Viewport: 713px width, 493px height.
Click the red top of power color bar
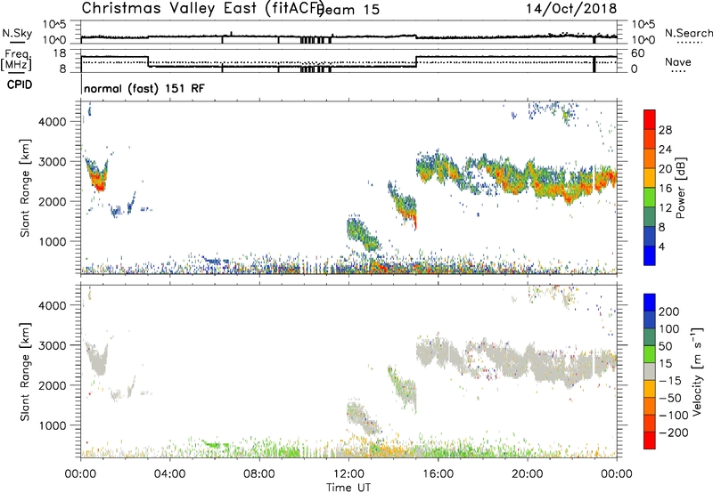(x=650, y=119)
